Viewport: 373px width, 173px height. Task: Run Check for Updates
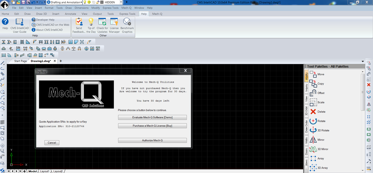pos(102,26)
